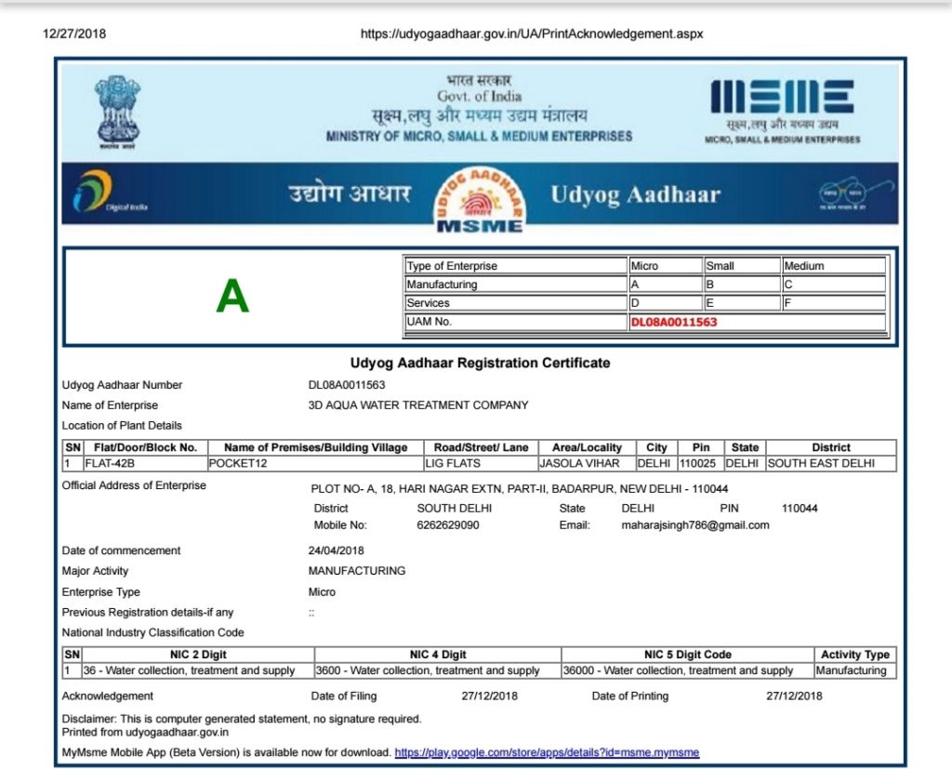Click the Previous Registration details-if any label

pos(148,612)
